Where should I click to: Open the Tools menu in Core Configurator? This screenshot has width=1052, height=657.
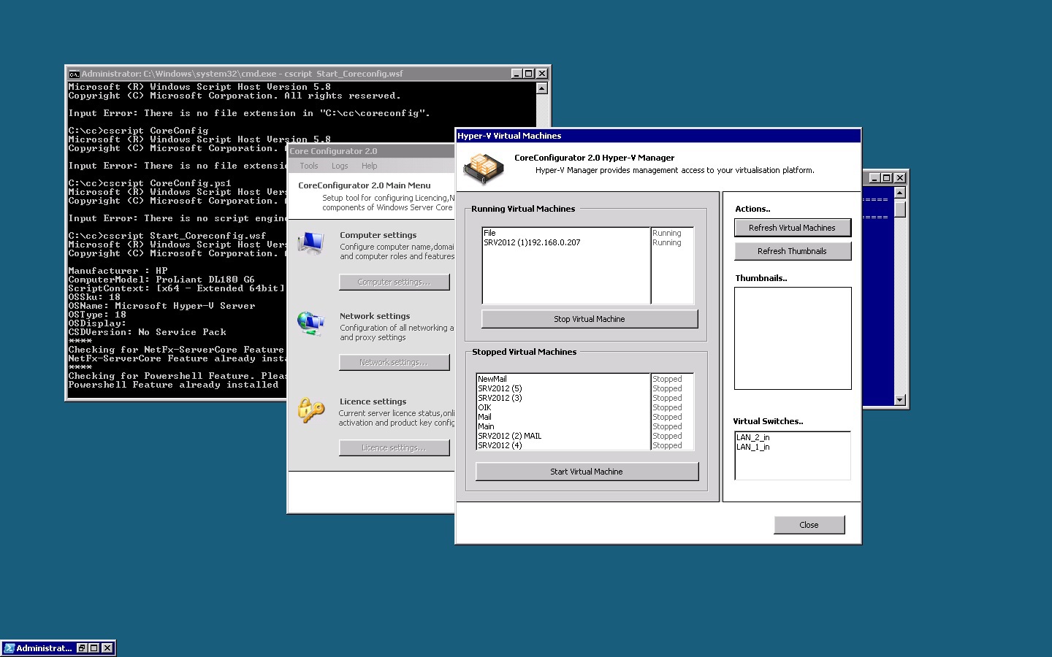pyautogui.click(x=309, y=166)
